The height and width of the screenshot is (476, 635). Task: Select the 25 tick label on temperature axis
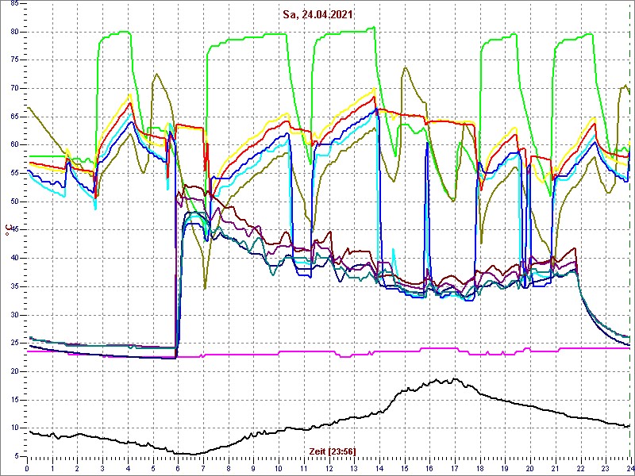click(14, 344)
